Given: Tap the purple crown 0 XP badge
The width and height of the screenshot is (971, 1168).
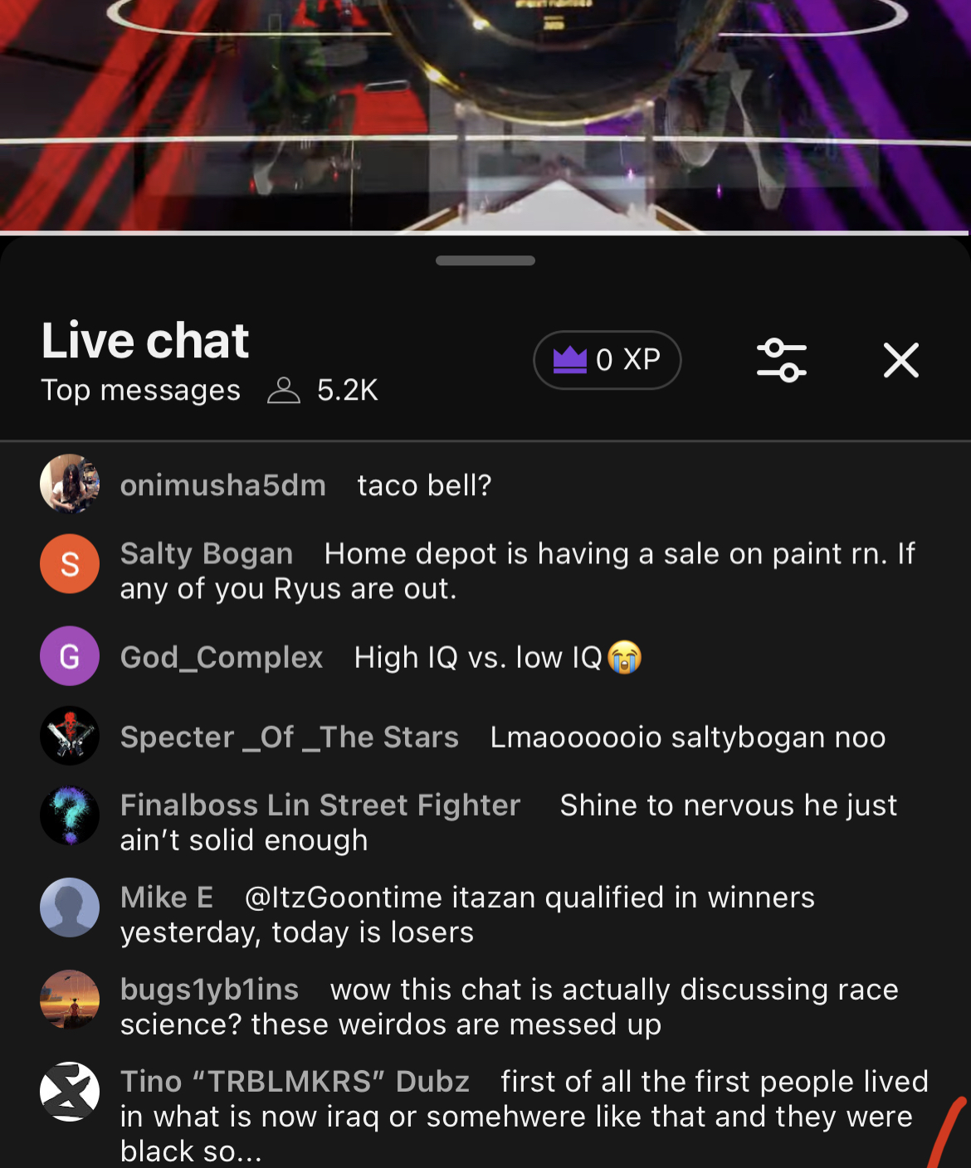Looking at the screenshot, I should (x=607, y=360).
